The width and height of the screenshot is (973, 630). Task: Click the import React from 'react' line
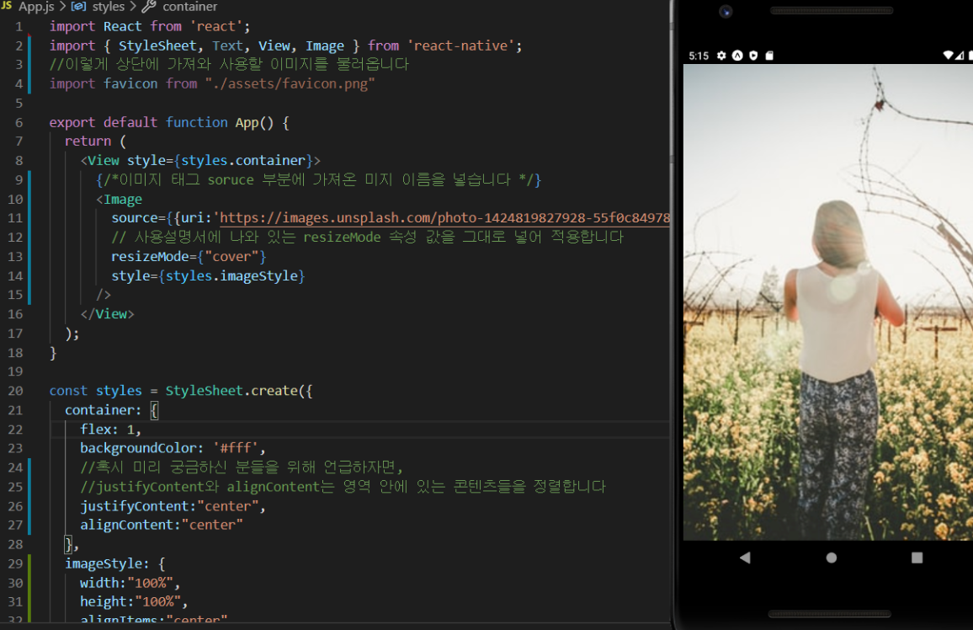[x=150, y=27]
